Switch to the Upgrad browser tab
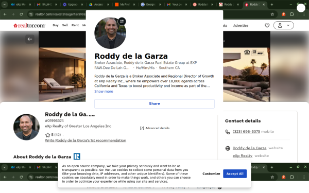This screenshot has height=193, width=309. (x=73, y=4)
